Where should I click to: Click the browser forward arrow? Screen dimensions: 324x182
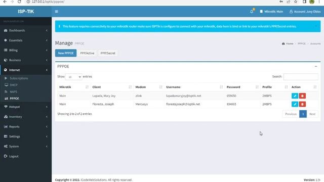point(12,2)
